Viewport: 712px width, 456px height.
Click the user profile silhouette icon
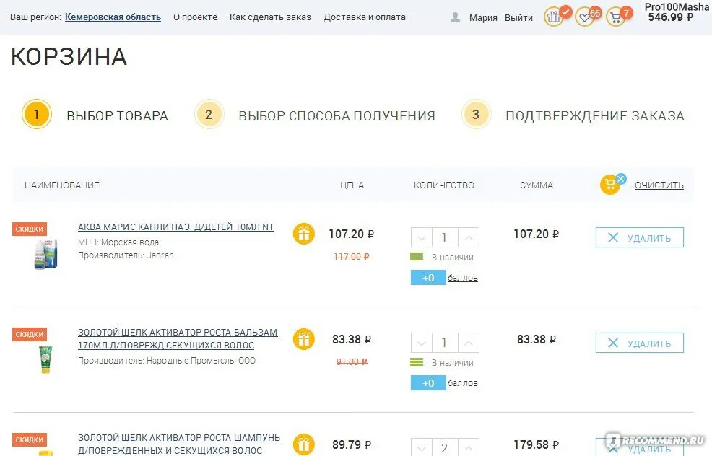tap(455, 17)
